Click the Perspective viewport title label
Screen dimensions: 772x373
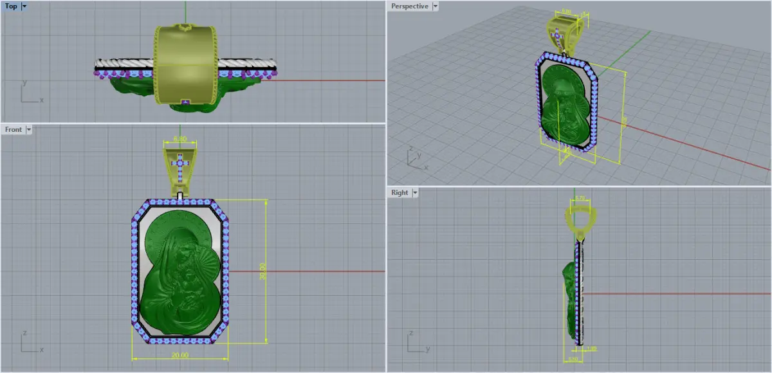pos(409,6)
